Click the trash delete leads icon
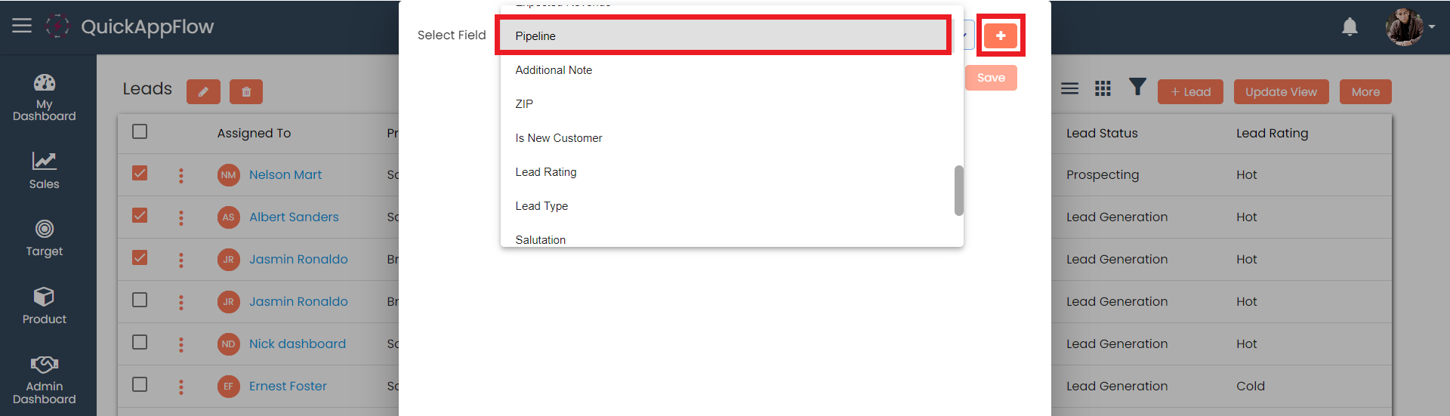The height and width of the screenshot is (416, 1450). click(x=246, y=92)
